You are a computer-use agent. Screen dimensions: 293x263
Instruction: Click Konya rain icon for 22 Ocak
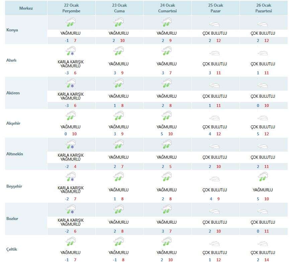coord(71,23)
